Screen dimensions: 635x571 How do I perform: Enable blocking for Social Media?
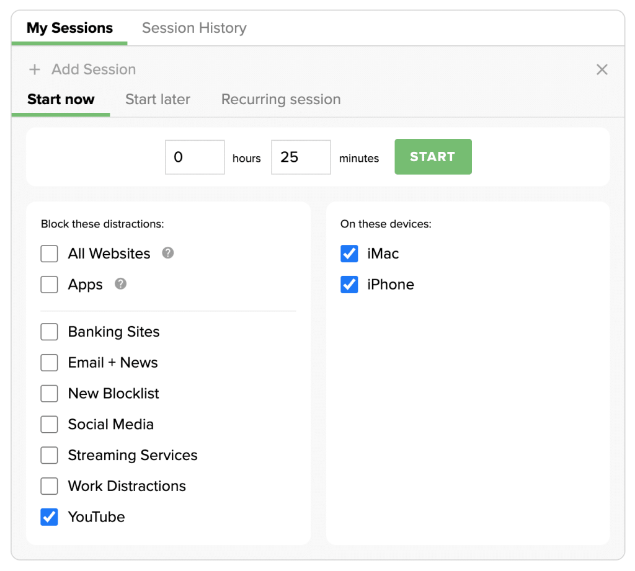(x=49, y=424)
